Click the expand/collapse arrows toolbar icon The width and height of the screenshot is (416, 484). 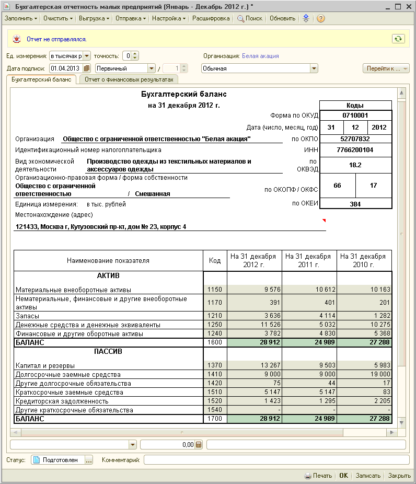(306, 18)
